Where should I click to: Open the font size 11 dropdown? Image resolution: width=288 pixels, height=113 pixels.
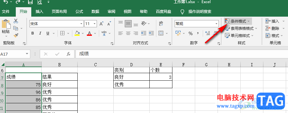pos(95,24)
